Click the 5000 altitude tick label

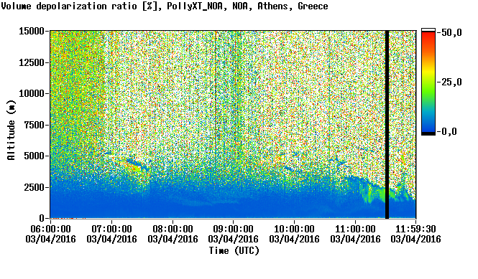[35, 156]
